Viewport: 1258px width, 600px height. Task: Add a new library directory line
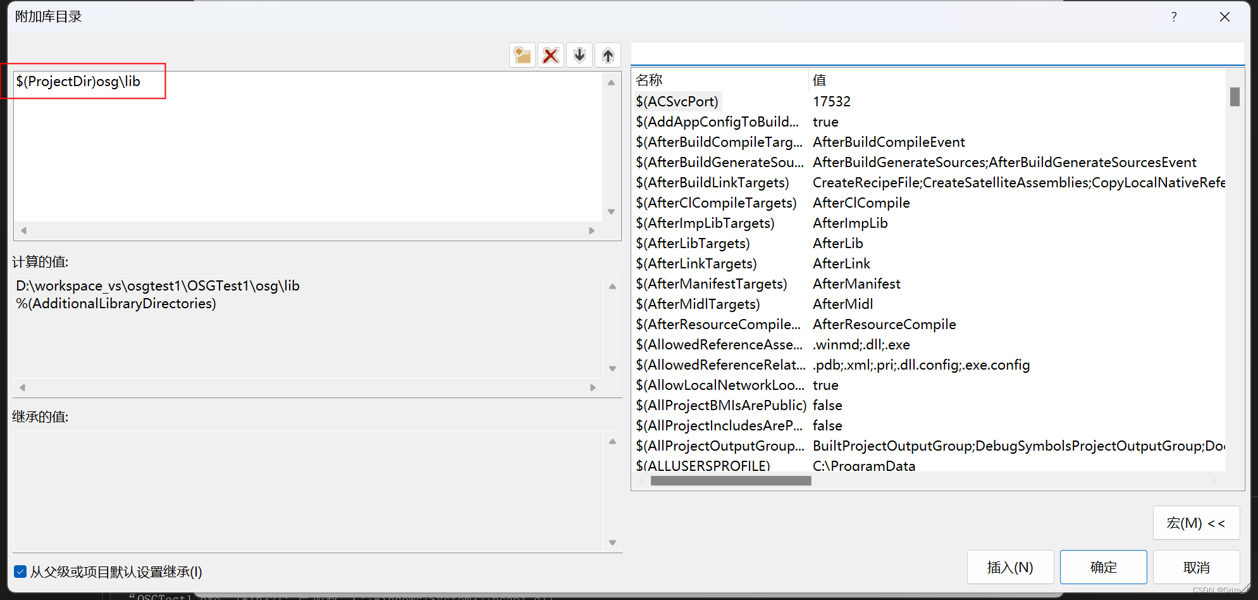click(522, 55)
